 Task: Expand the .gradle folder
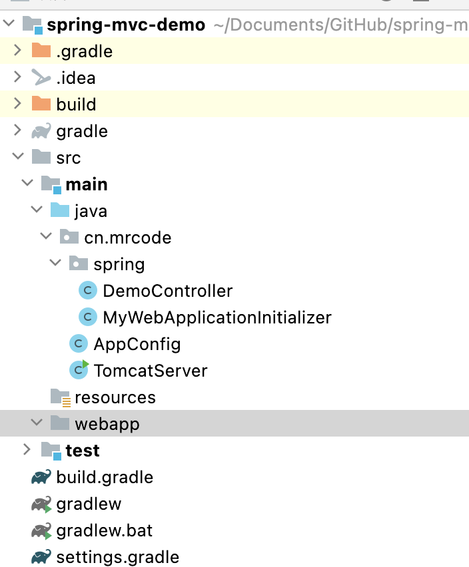coord(18,51)
